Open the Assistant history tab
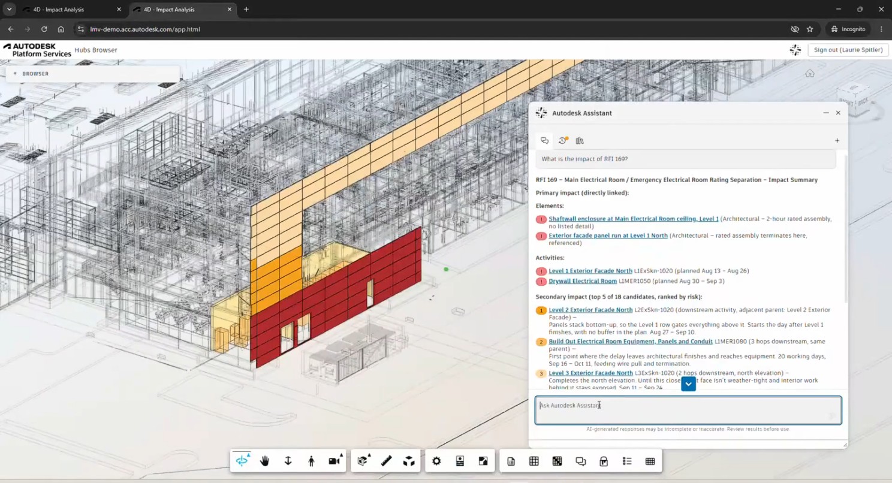Image resolution: width=892 pixels, height=483 pixels. click(x=562, y=141)
